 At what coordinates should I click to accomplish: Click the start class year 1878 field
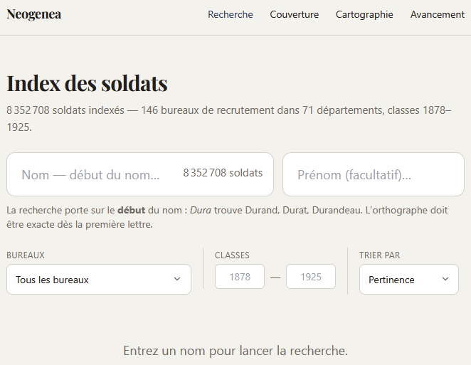coord(240,276)
